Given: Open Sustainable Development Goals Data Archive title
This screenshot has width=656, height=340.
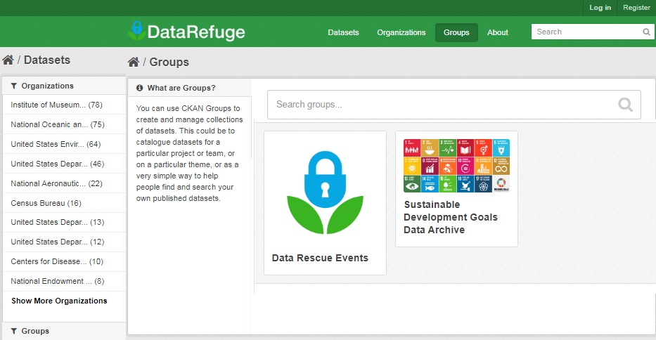Looking at the screenshot, I should (451, 217).
